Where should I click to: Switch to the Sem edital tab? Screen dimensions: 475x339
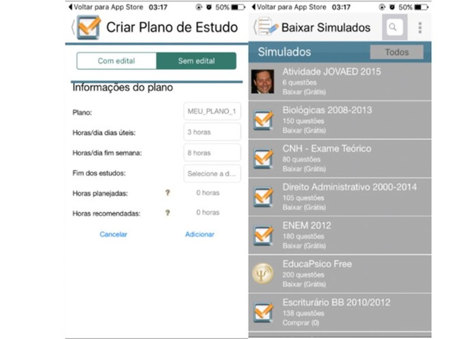pyautogui.click(x=196, y=61)
